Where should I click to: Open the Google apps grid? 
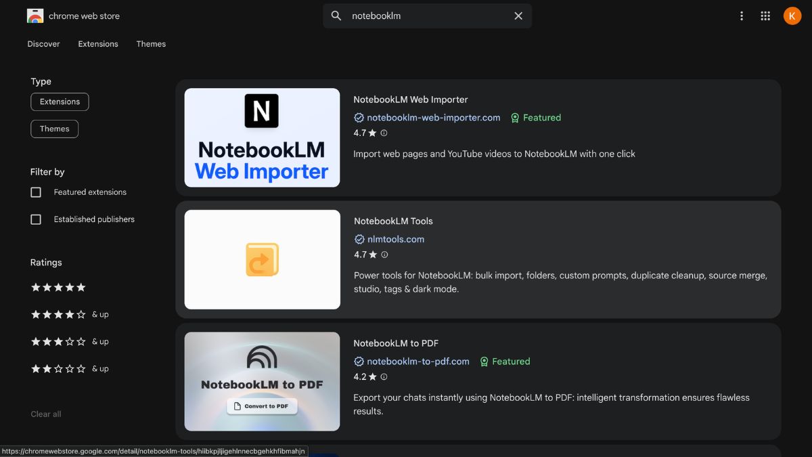(765, 16)
